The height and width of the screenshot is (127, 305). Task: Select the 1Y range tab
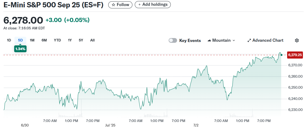coord(70,40)
